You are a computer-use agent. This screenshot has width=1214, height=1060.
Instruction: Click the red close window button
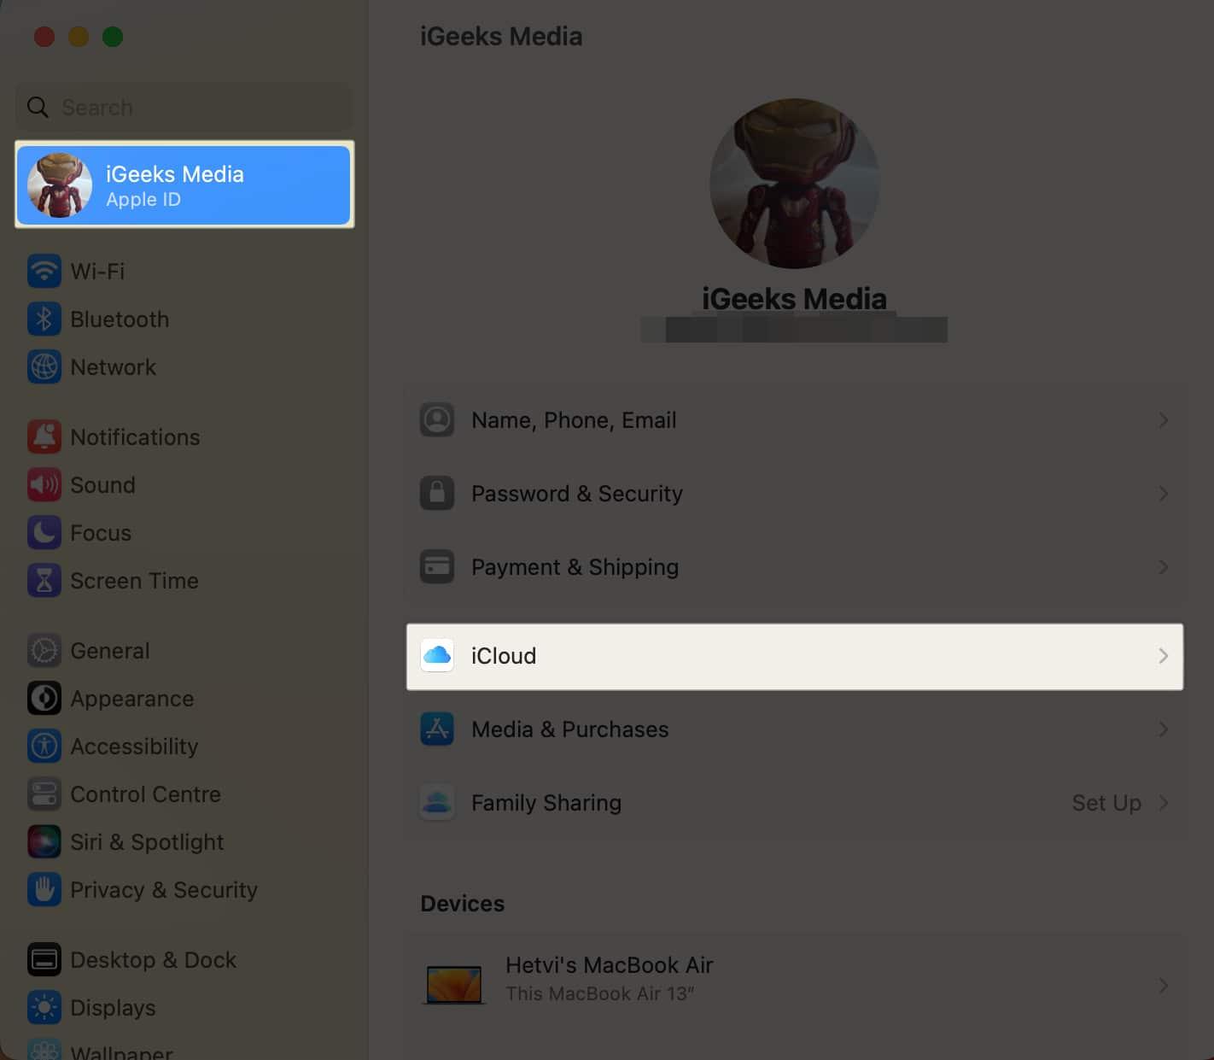coord(44,37)
